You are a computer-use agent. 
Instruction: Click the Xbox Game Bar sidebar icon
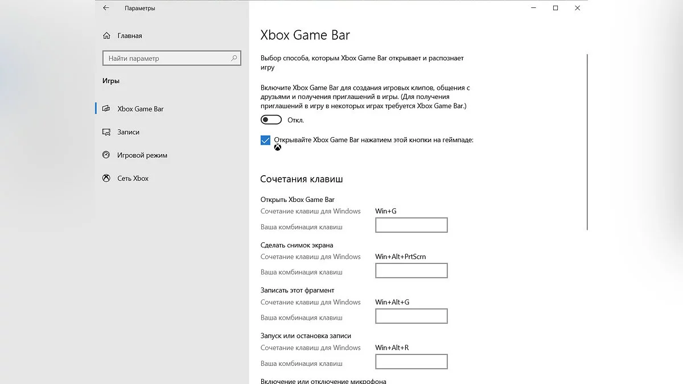pos(106,109)
